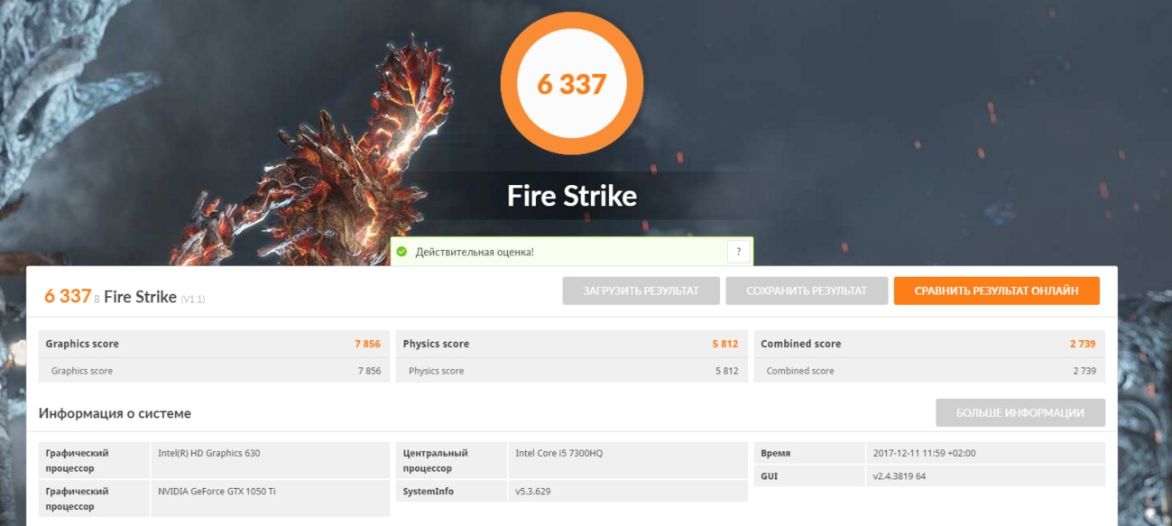Click the Действительная оценка! message text

(x=475, y=252)
